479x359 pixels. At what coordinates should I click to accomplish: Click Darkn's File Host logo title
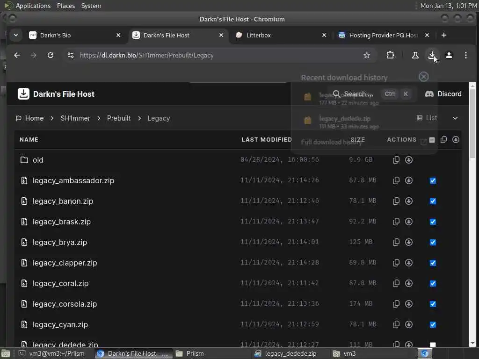click(x=56, y=93)
